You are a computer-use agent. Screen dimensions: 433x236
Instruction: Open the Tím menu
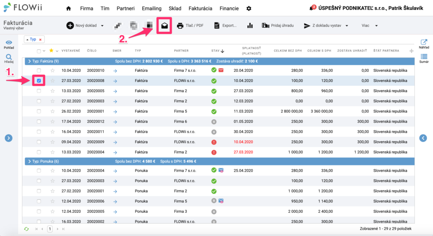click(x=105, y=8)
